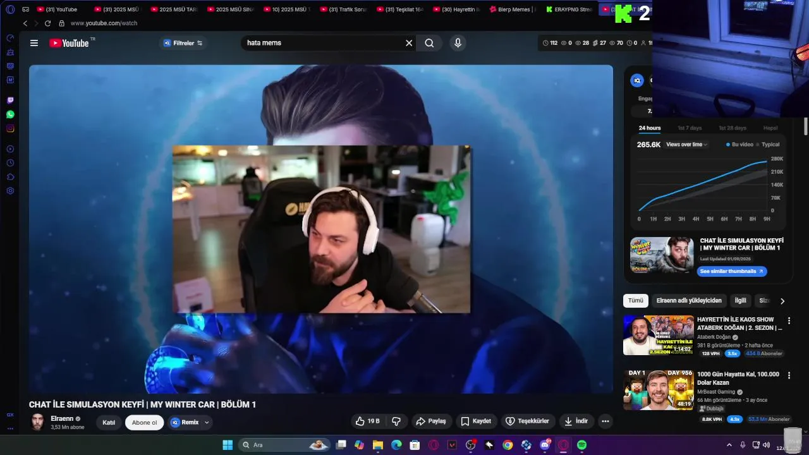Open GX Control speedometer in sidebar
The width and height of the screenshot is (809, 455).
[10, 38]
